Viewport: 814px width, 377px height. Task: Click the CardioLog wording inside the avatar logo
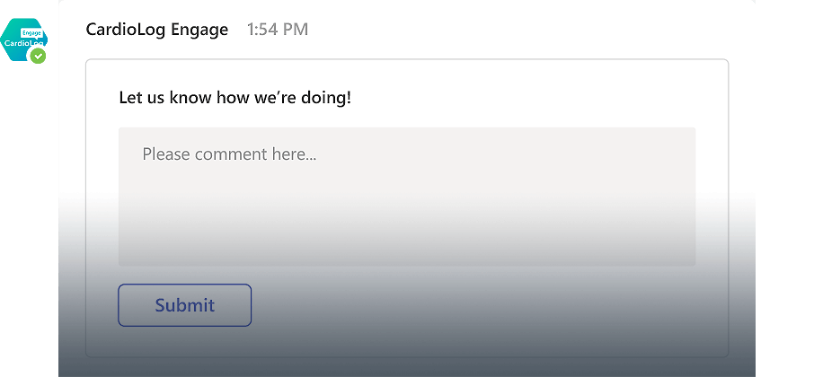point(22,44)
